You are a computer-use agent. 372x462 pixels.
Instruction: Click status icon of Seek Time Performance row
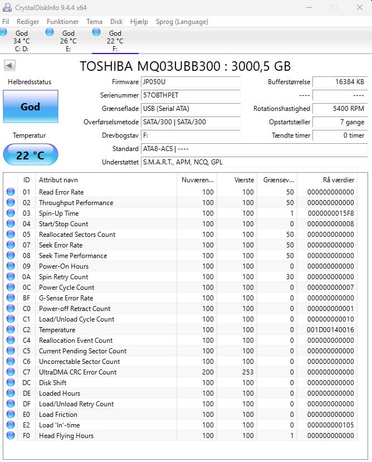coord(11,255)
